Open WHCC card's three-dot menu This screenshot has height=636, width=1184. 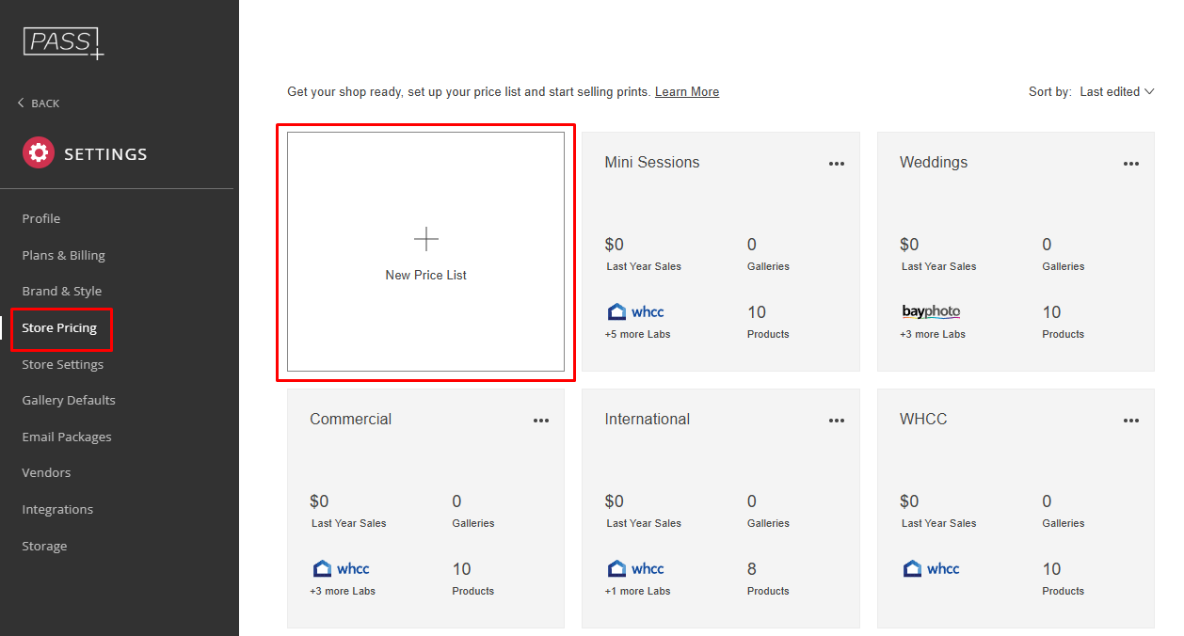click(x=1130, y=421)
